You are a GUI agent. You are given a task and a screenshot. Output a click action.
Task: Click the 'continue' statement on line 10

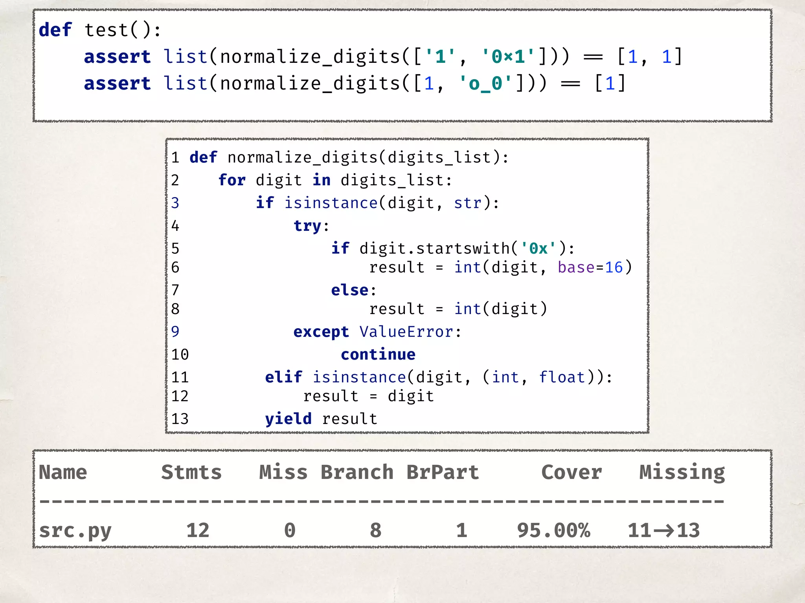tap(378, 354)
